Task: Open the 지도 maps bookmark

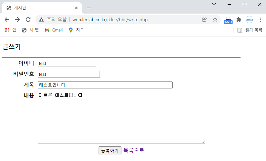Action: click(76, 30)
